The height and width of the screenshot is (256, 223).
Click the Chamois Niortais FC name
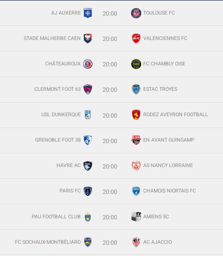tap(169, 191)
